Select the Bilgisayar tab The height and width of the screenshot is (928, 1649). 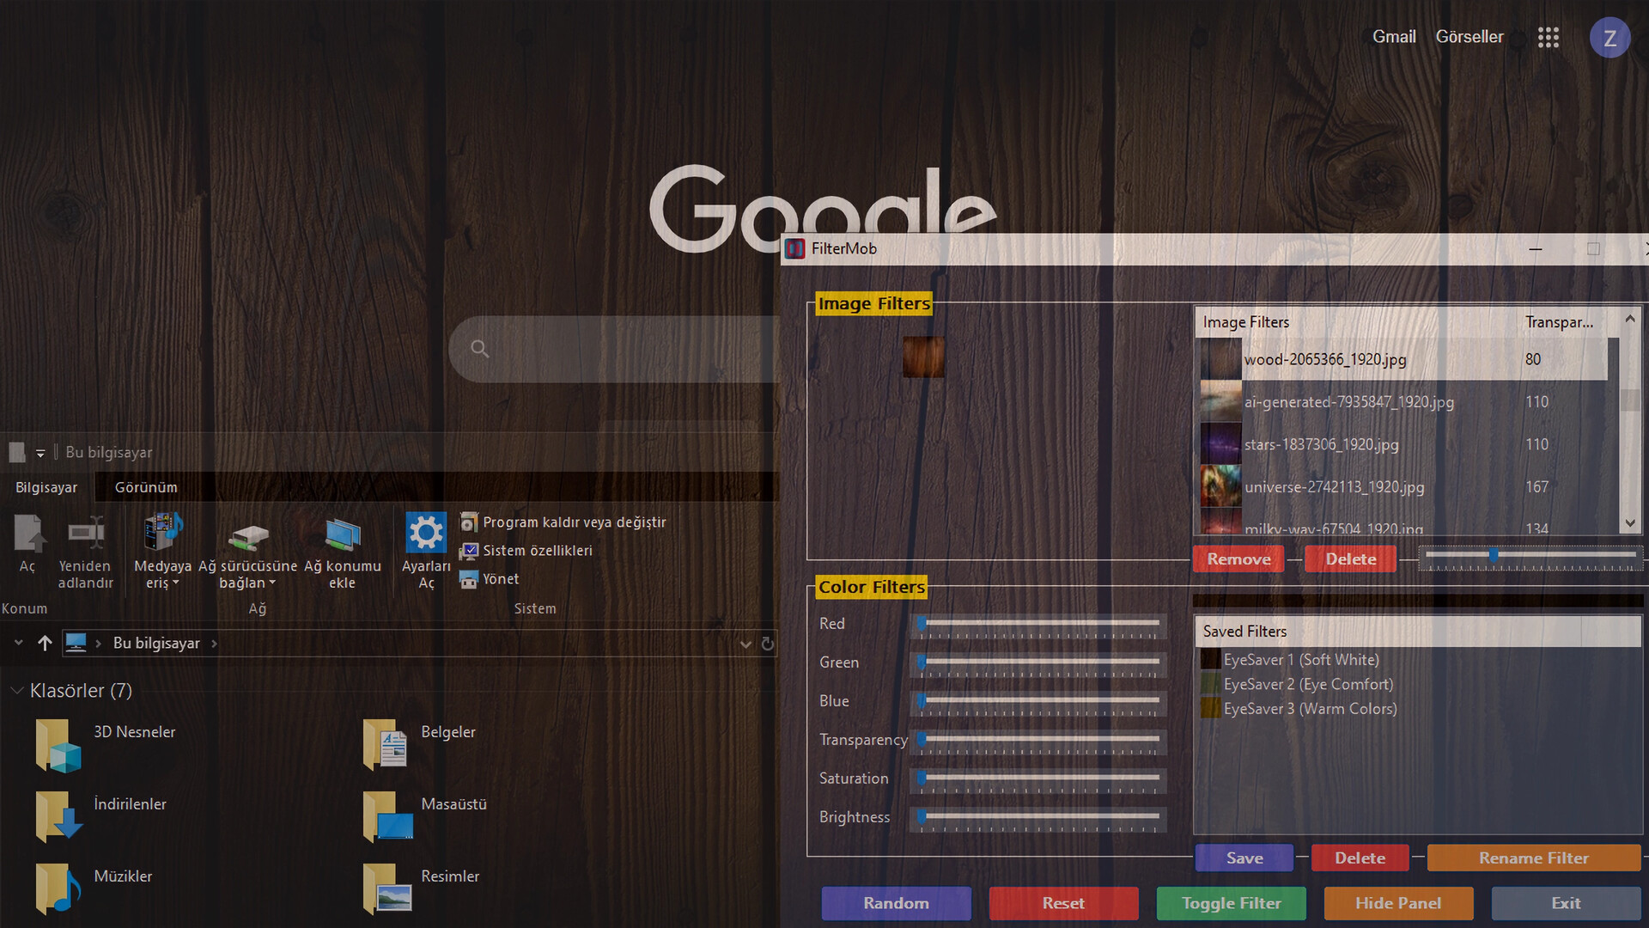click(x=46, y=486)
